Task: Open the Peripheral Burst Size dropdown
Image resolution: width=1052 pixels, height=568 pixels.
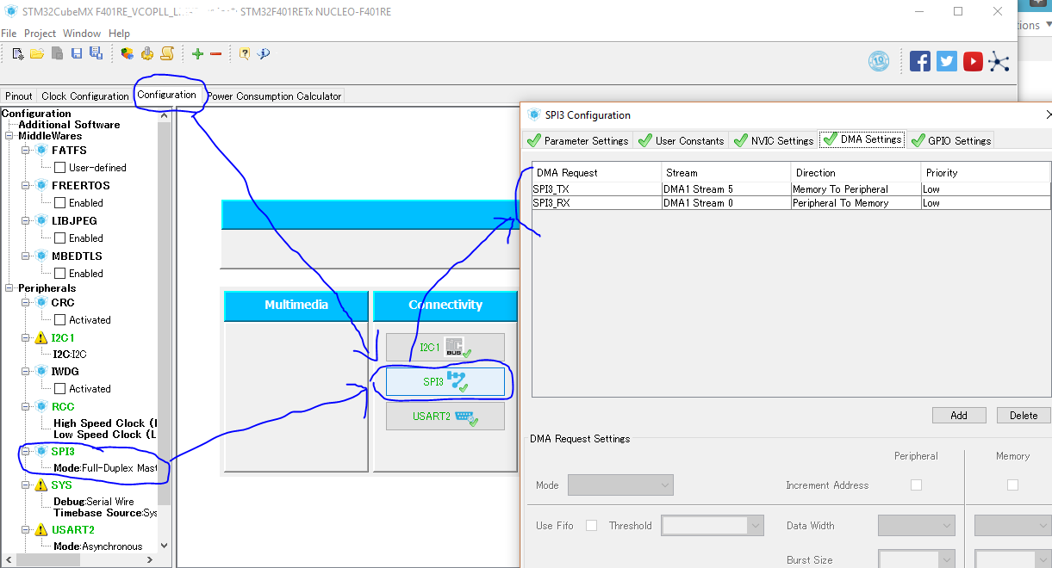Action: (917, 559)
